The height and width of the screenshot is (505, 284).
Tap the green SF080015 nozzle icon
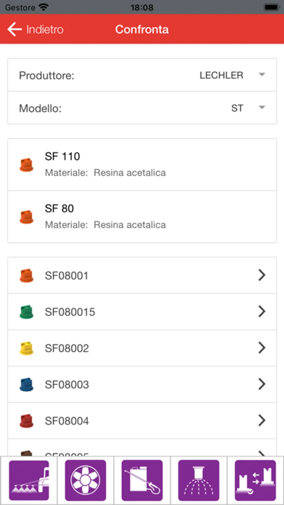coord(27,312)
